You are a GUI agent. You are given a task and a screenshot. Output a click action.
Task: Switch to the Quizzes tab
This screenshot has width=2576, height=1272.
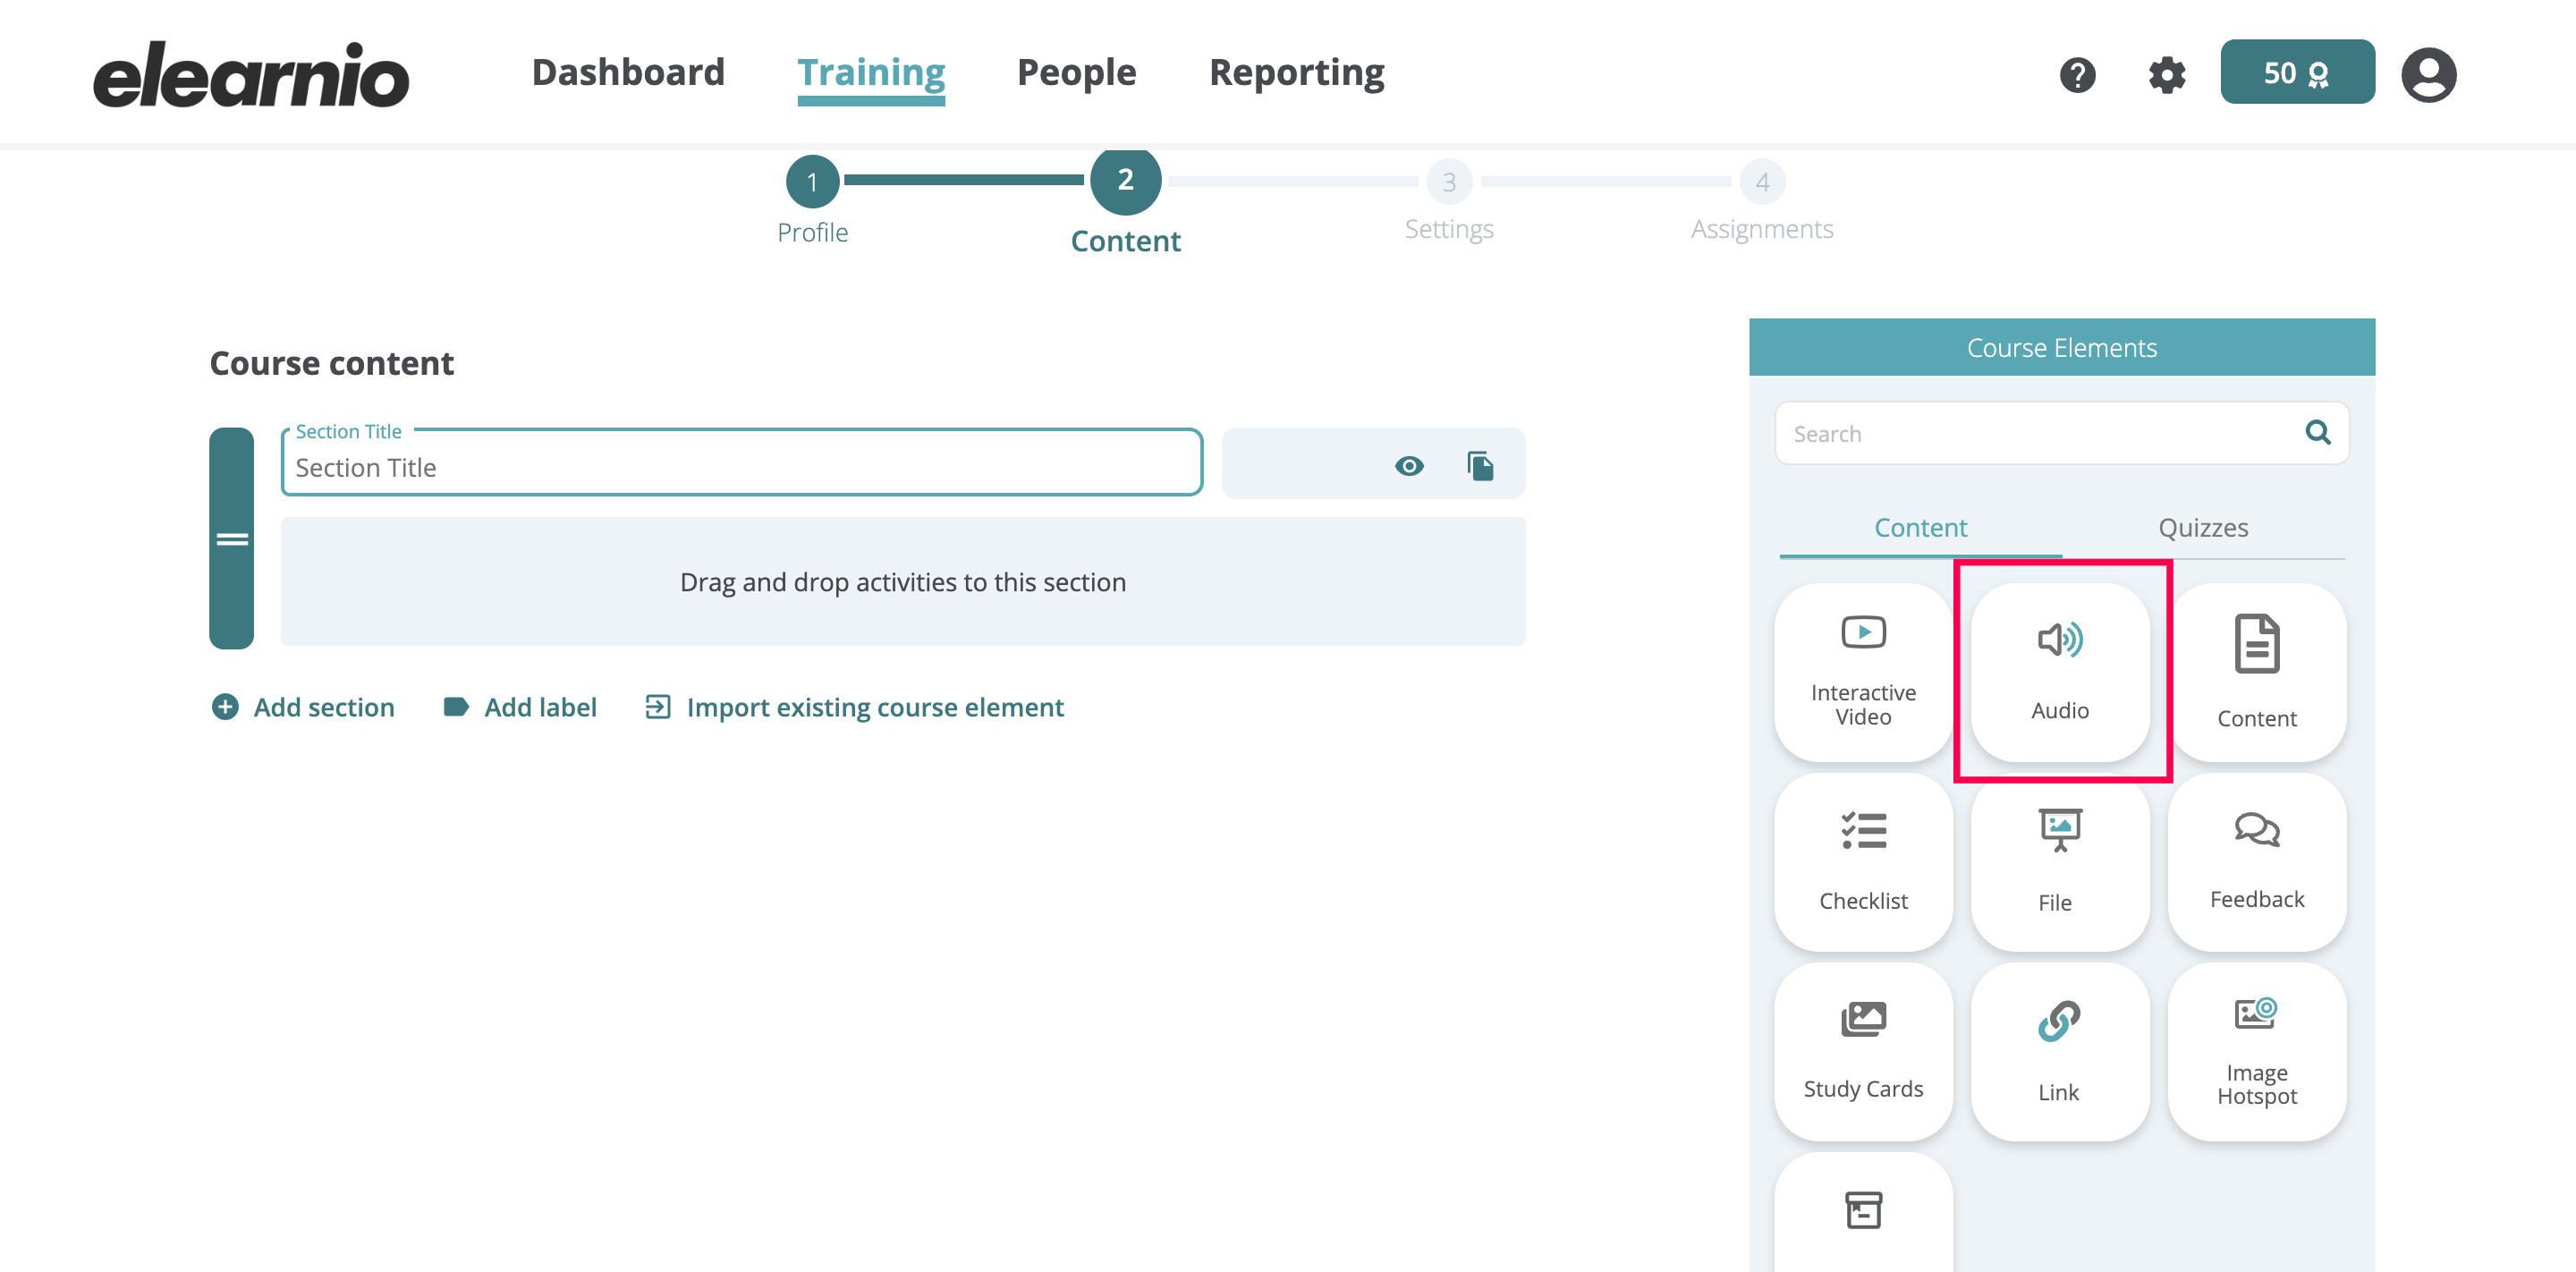[x=2203, y=528]
